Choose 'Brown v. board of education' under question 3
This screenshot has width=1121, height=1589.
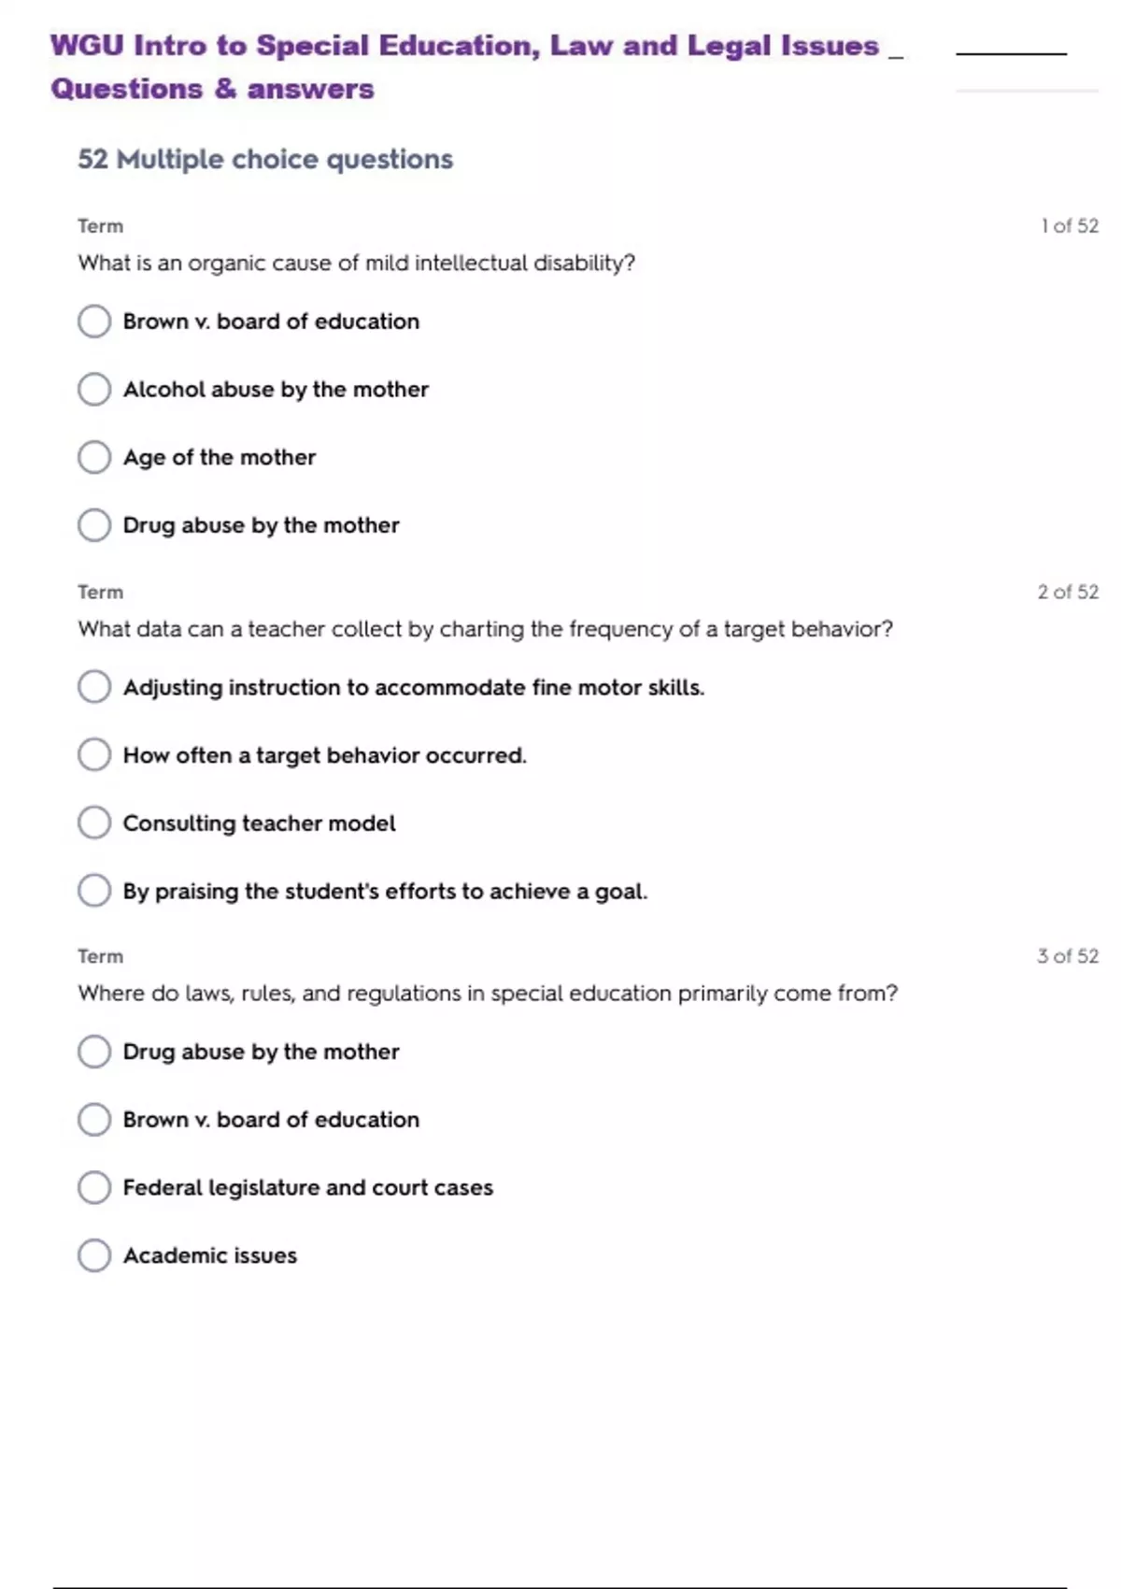click(94, 1120)
